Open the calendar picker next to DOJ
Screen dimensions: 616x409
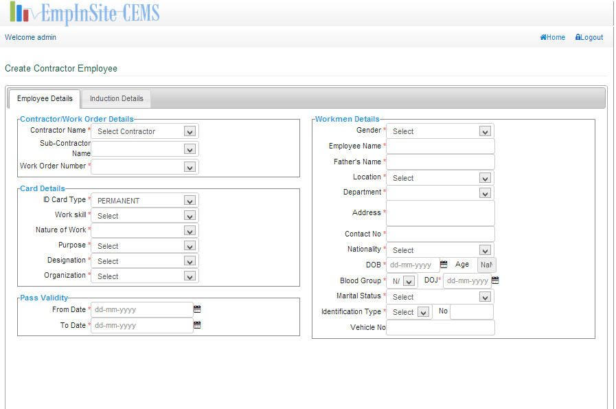(495, 280)
